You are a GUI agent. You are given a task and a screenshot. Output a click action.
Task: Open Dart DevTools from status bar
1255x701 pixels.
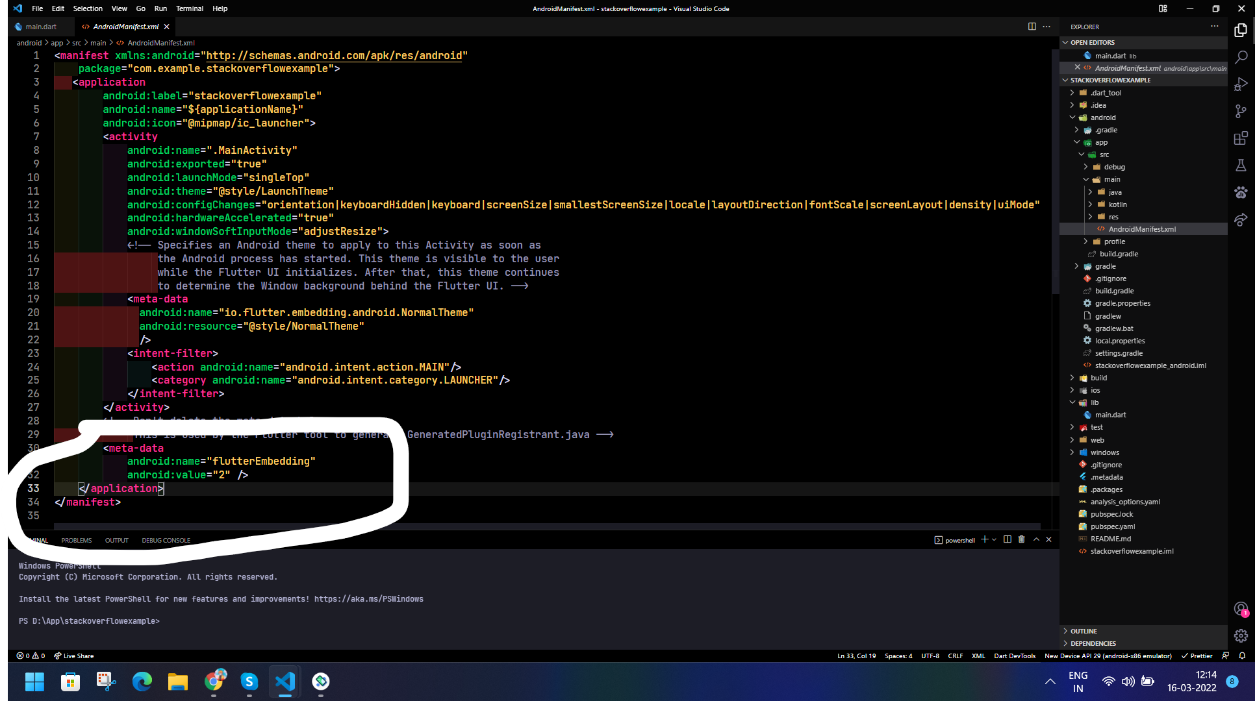tap(1015, 656)
